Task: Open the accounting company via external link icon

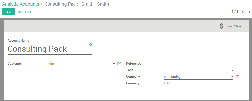Action: [x=237, y=77]
